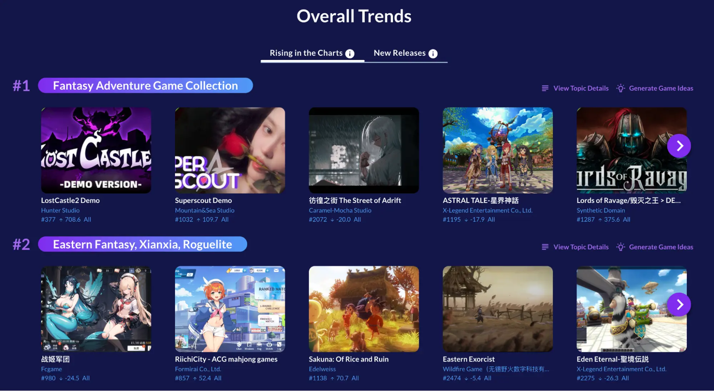The width and height of the screenshot is (714, 391).
Task: Open Generate Game Ideas for Fantasy Adventure Game Collection
Action: 655,88
